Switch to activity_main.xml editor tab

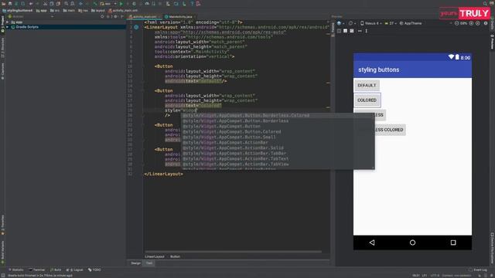(145, 17)
